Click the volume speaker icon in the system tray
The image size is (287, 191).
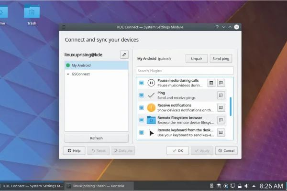pyautogui.click(x=246, y=186)
